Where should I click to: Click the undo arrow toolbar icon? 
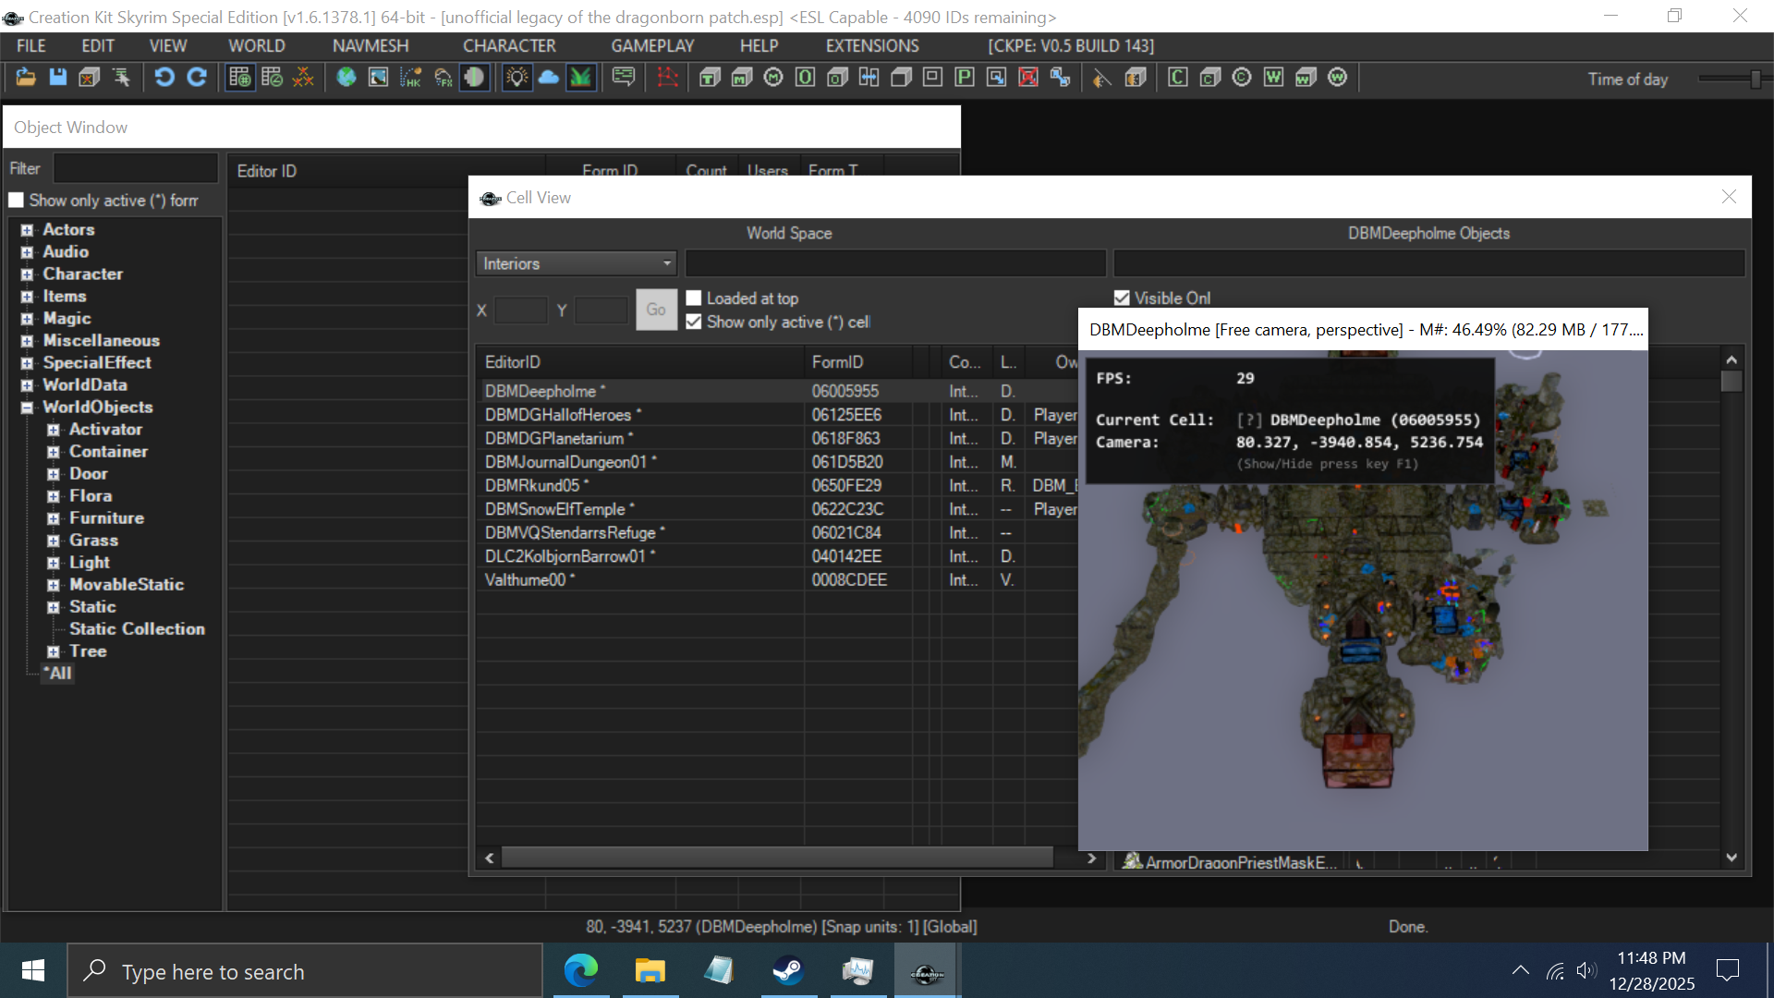click(x=164, y=78)
